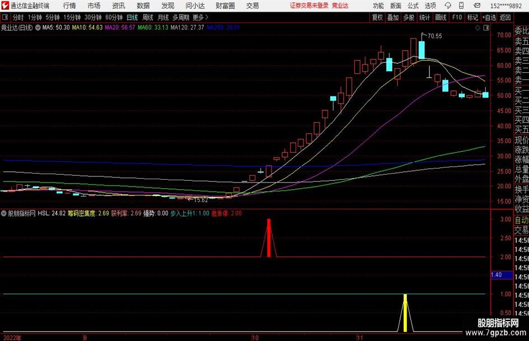Switch to the 15分钟 period tab
This screenshot has width=529, height=341.
tap(72, 17)
